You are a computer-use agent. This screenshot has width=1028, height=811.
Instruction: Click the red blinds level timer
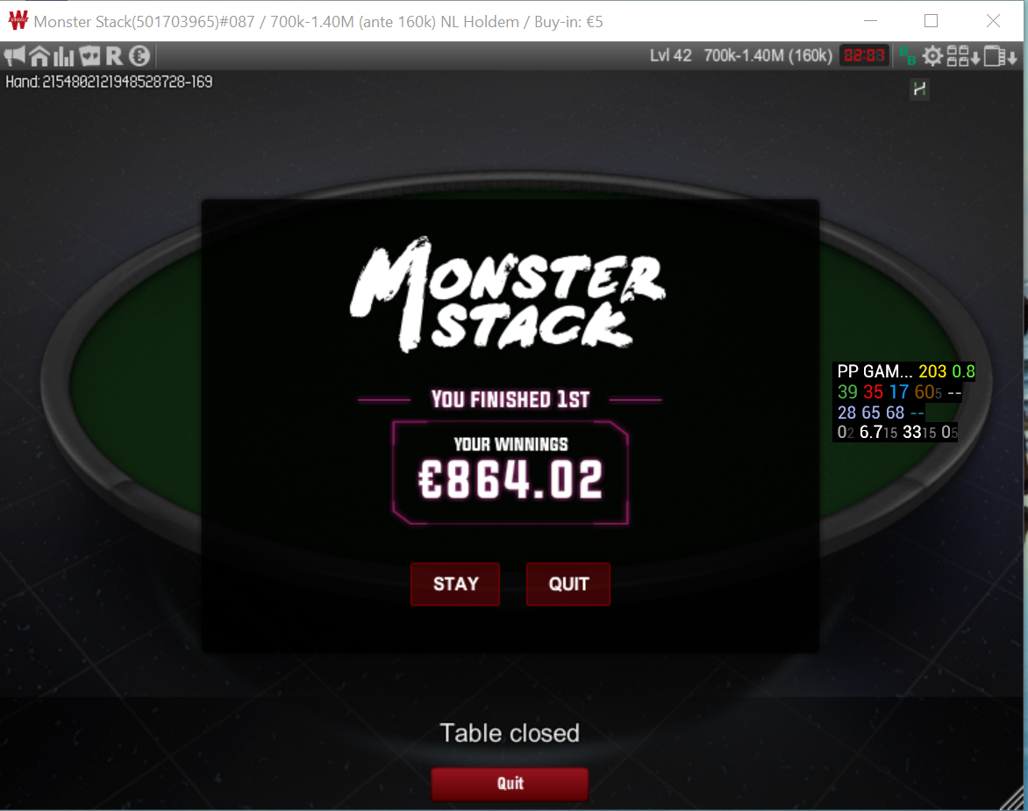tap(863, 56)
